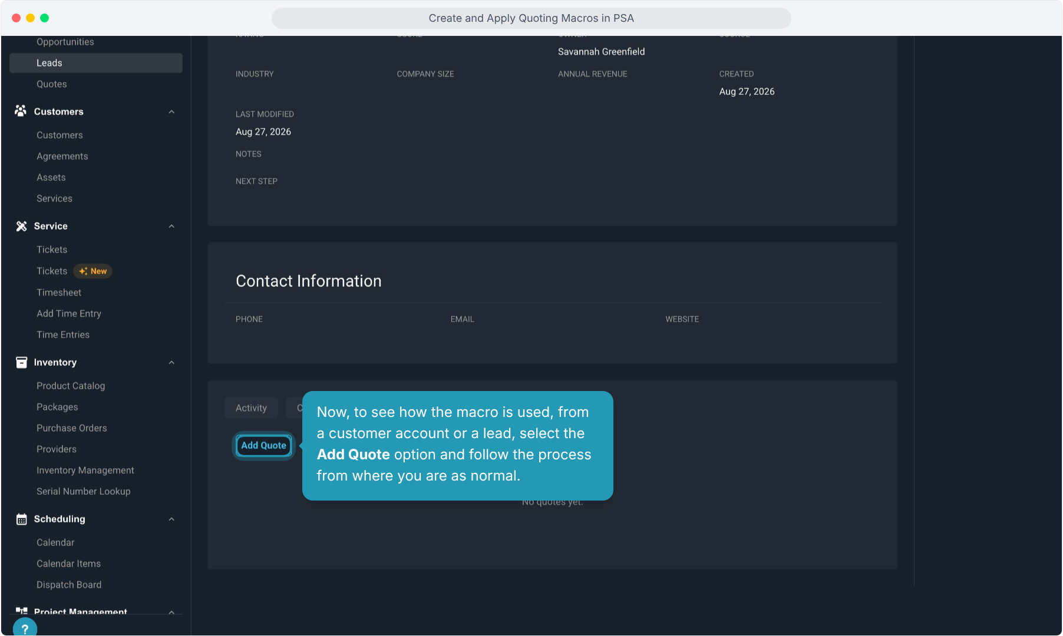Click the Add Quote button

point(263,445)
